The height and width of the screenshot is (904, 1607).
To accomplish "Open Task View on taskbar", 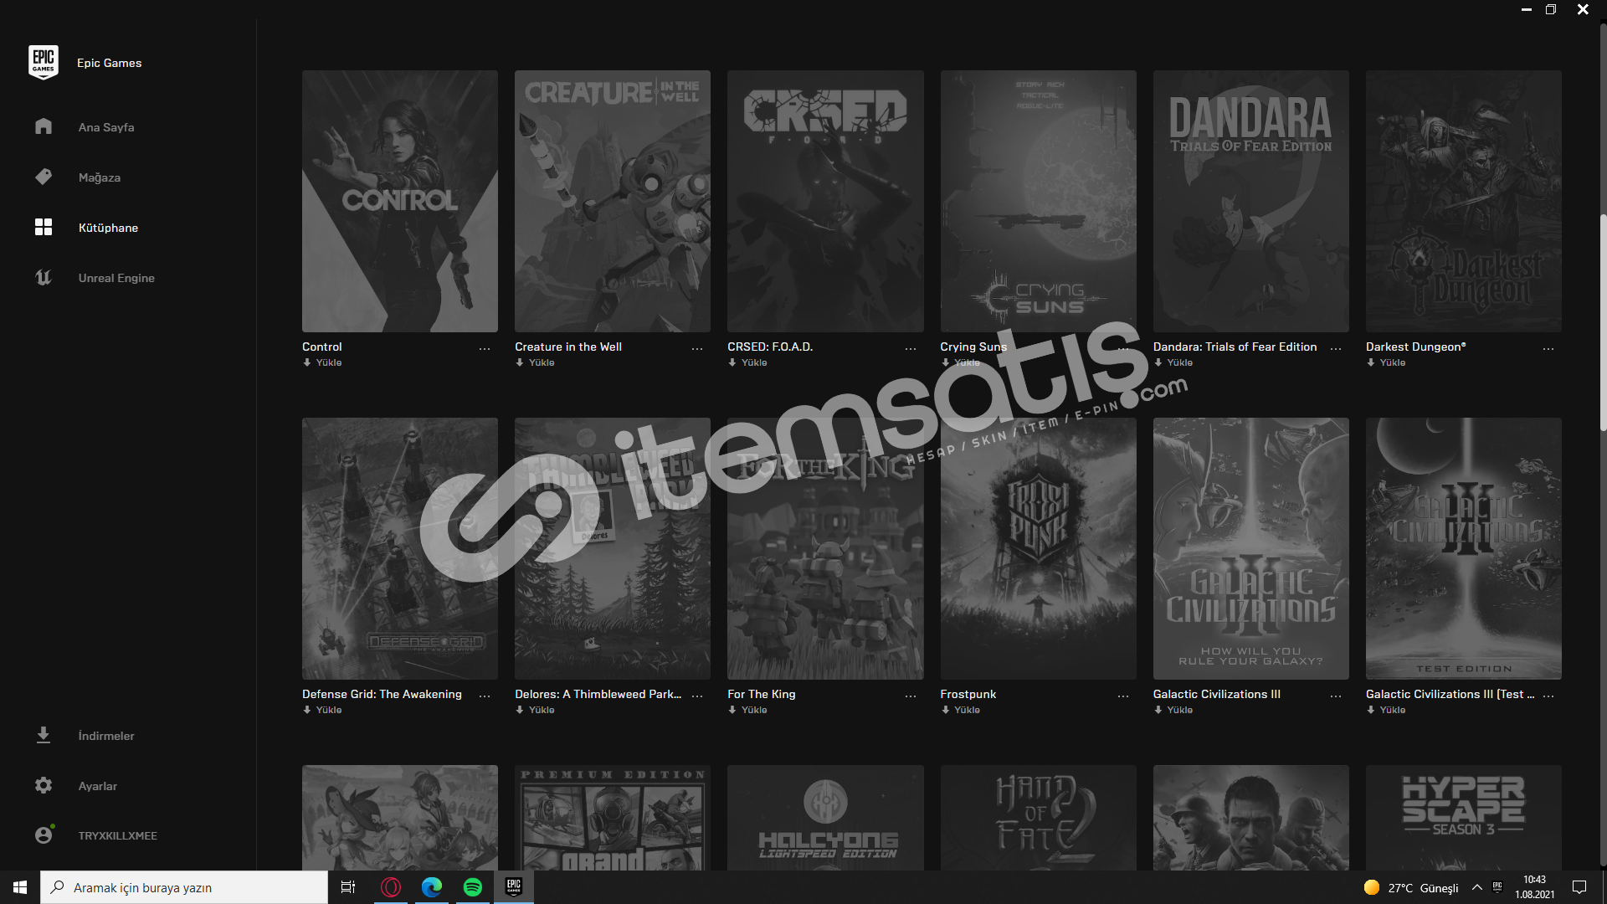I will coord(348,887).
